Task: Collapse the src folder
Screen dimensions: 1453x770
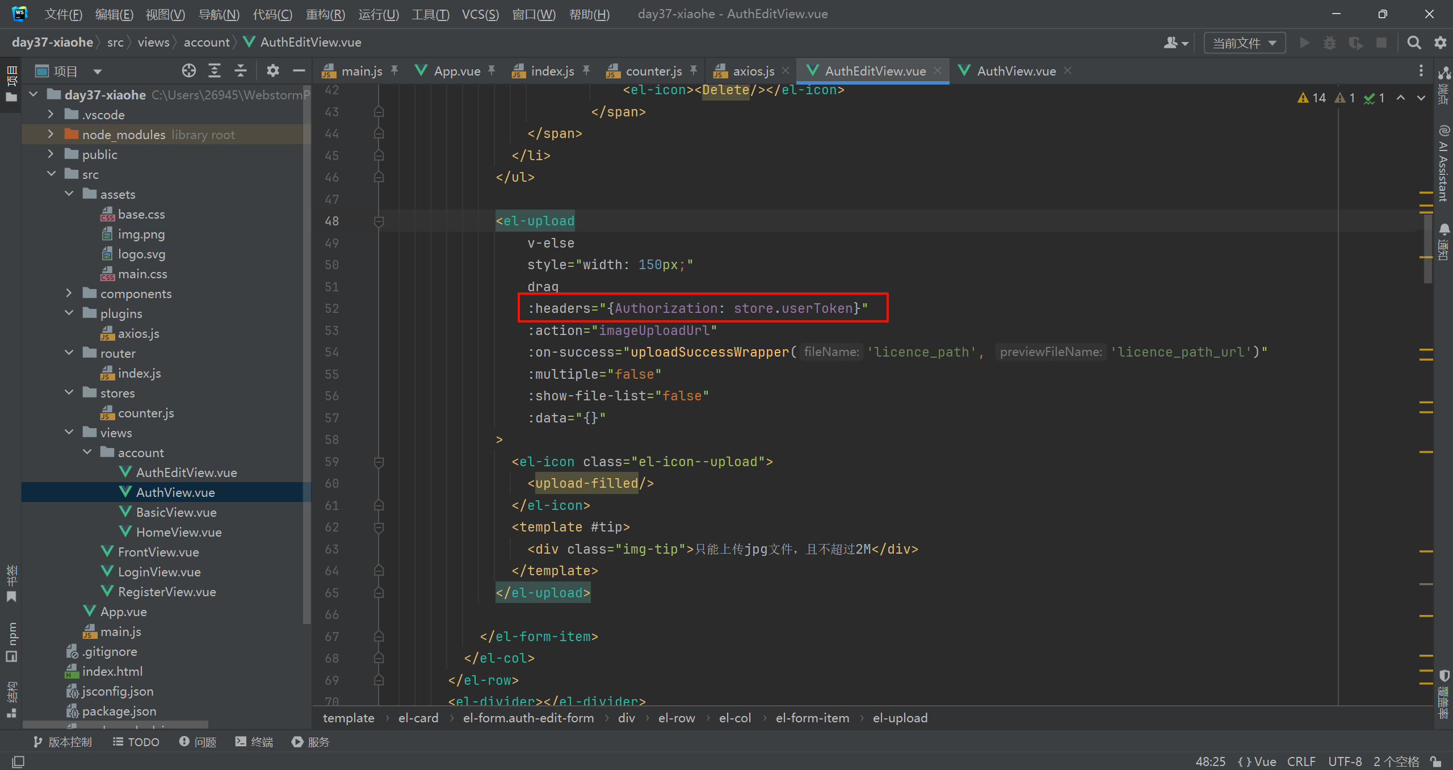Action: [x=51, y=174]
